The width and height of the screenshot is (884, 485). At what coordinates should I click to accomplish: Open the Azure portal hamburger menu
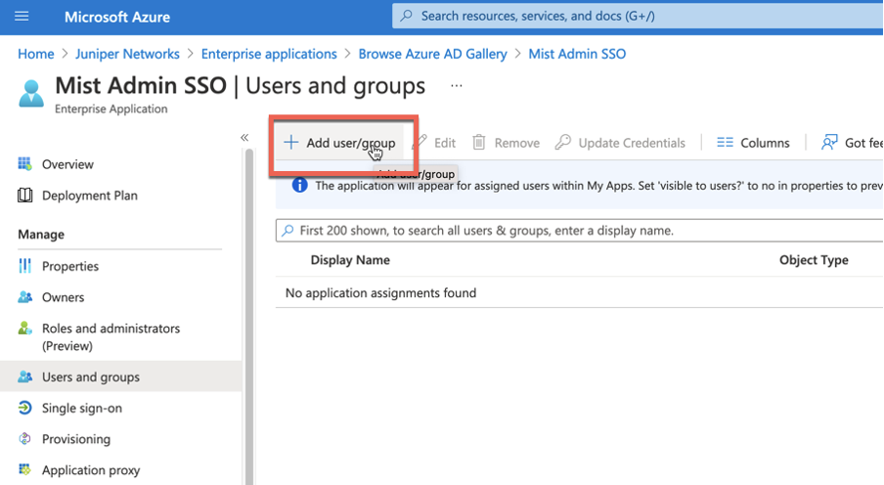[22, 17]
